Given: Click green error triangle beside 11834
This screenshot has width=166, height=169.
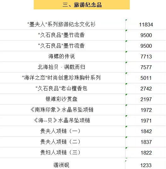Looking at the screenshot, I should coord(126,20).
